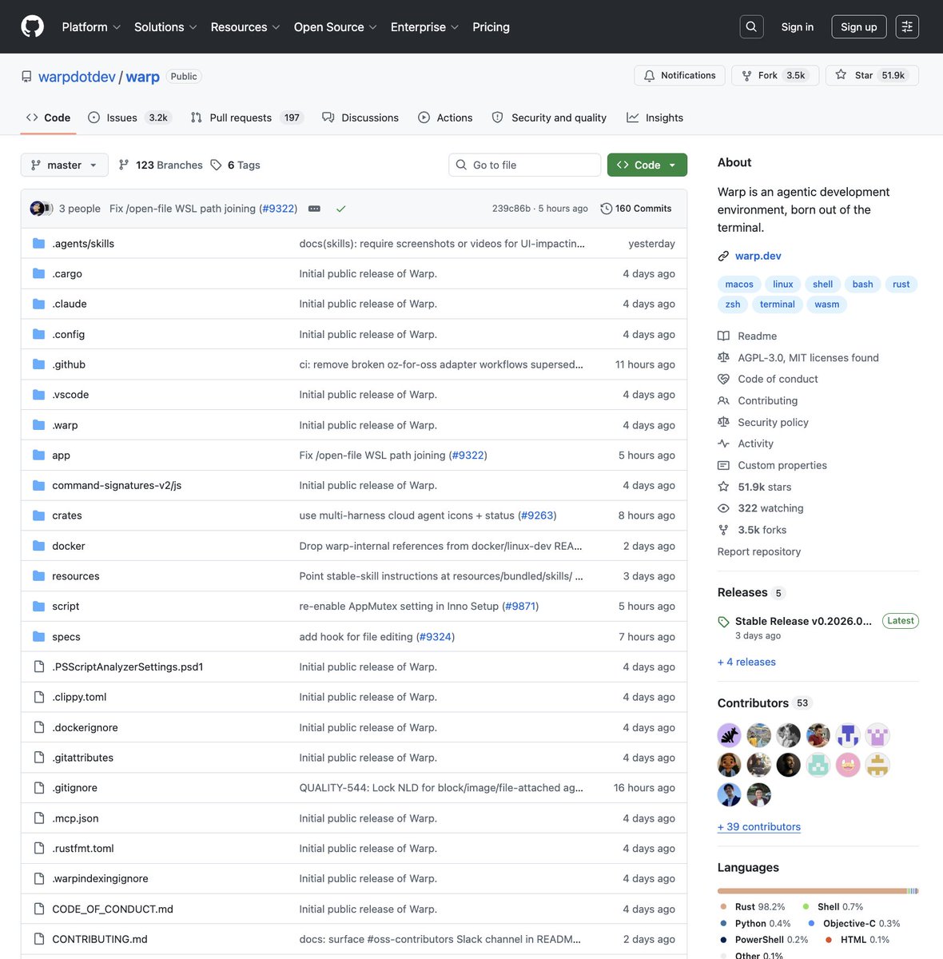Open the Pricing link
The image size is (943, 959).
click(491, 26)
